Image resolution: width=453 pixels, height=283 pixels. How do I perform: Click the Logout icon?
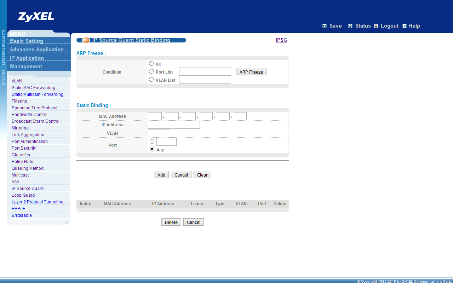[376, 26]
